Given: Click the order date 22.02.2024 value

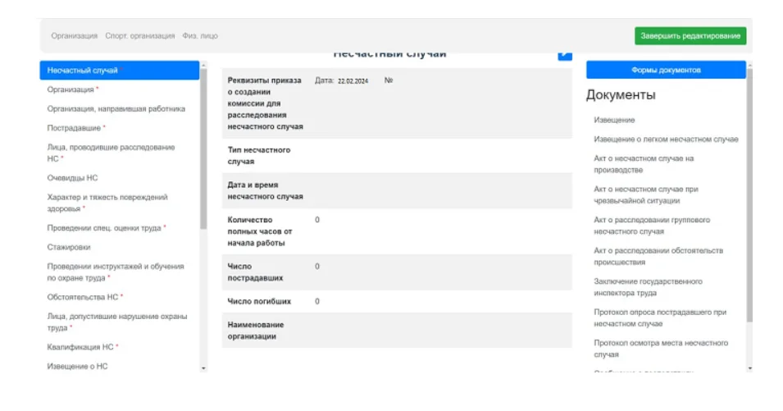Looking at the screenshot, I should coord(353,81).
